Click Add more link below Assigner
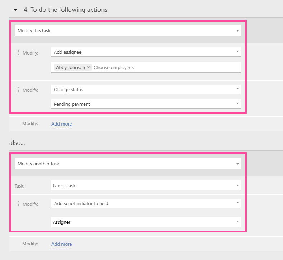 coord(61,244)
